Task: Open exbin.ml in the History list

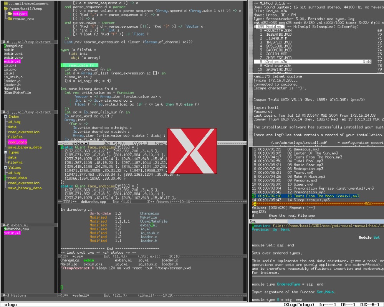Action: pos(12,233)
